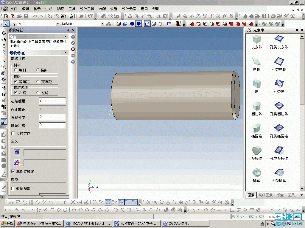The height and width of the screenshot is (228, 305).
Task: Enable the 收尾圈数 checkbox
Action: (x=13, y=189)
